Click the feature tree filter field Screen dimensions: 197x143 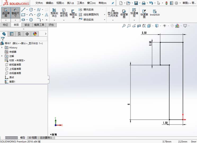25,39
